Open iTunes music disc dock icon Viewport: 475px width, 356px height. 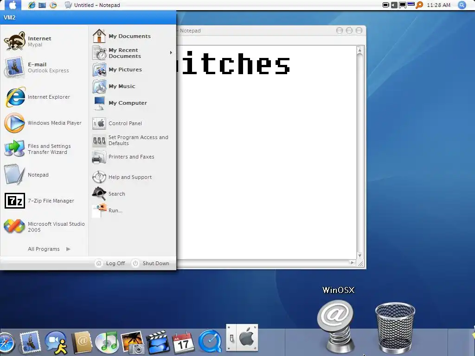point(107,343)
